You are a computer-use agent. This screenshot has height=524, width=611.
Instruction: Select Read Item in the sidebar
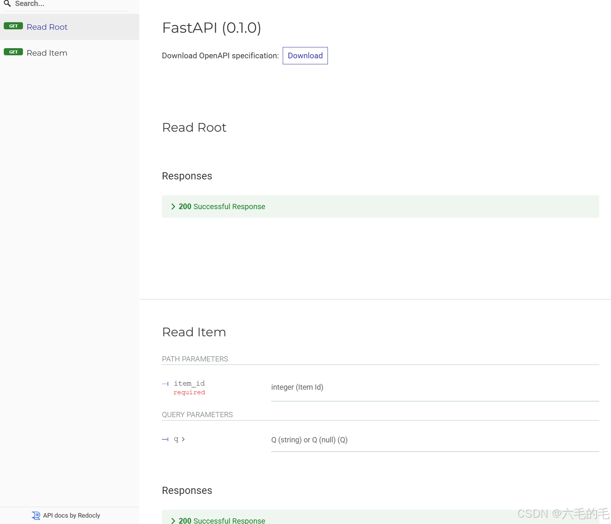(x=70, y=53)
